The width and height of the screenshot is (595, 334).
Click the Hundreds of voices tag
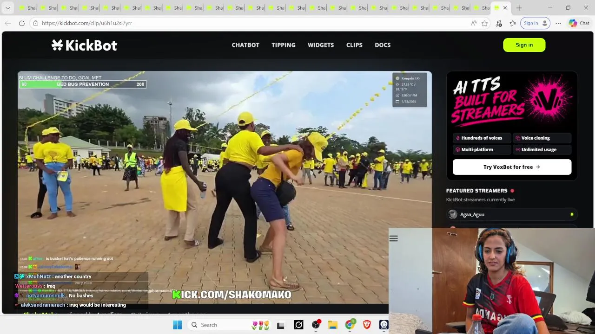pos(482,138)
